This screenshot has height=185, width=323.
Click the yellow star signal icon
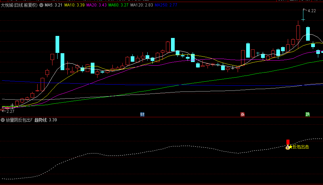point(290,147)
